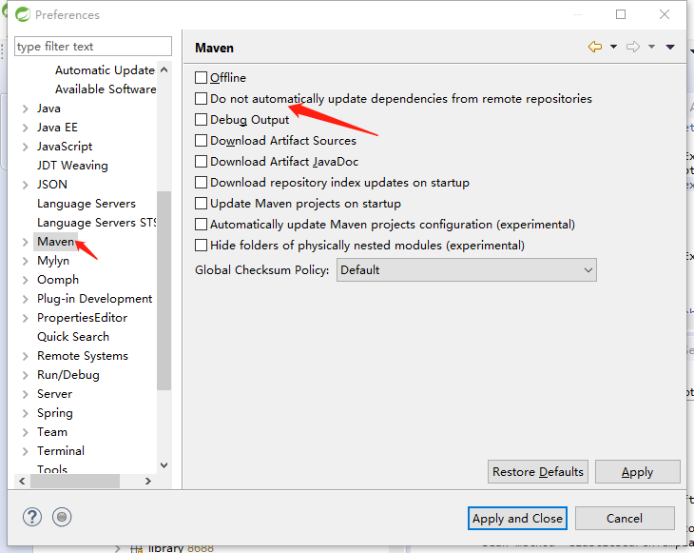
Task: Select the Spring preferences item
Action: pyautogui.click(x=55, y=413)
